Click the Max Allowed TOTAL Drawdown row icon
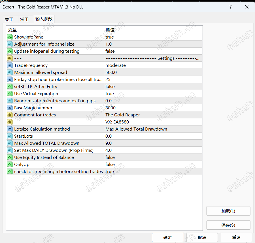This screenshot has height=243, width=255. coord(10,143)
